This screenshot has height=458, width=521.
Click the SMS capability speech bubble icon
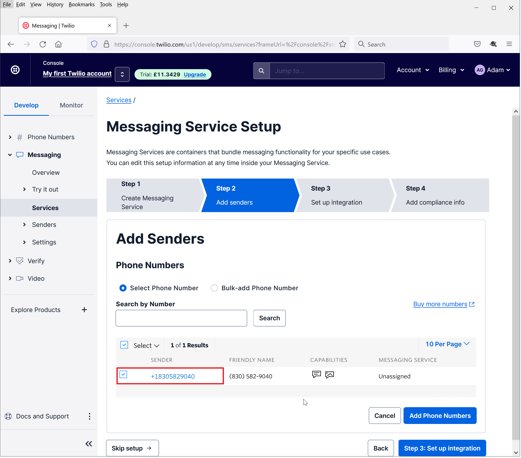click(317, 375)
